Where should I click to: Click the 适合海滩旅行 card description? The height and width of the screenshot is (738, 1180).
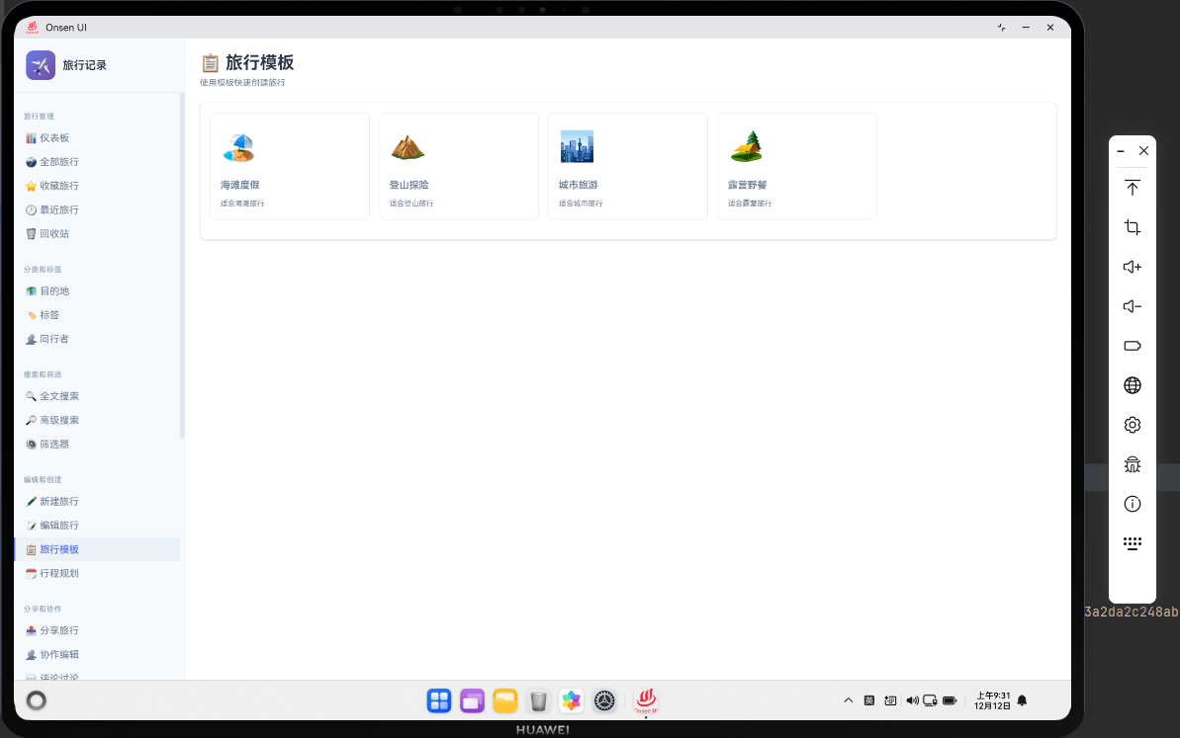(242, 204)
